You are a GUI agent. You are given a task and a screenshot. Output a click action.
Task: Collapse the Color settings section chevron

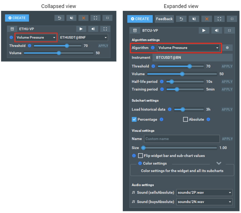tap(219, 163)
